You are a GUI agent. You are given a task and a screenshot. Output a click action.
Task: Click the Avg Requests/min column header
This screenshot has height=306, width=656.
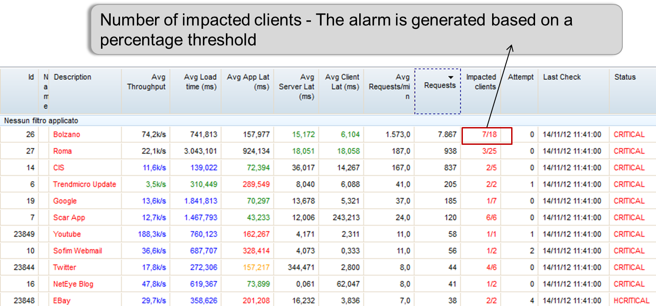pyautogui.click(x=389, y=91)
